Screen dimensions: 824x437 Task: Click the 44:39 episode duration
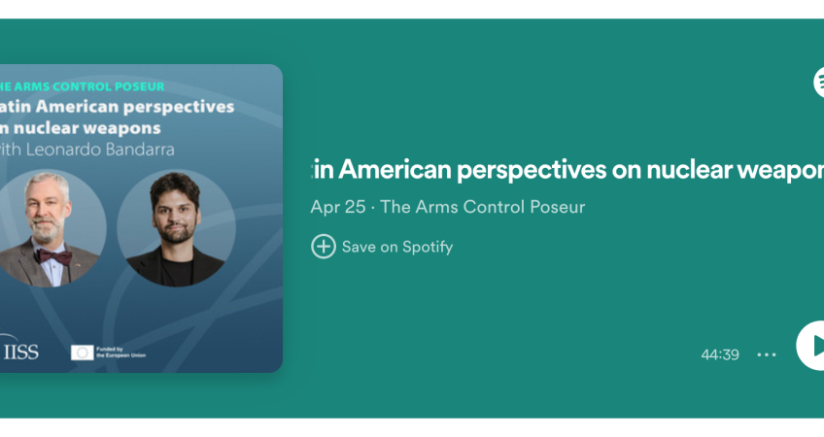click(720, 354)
